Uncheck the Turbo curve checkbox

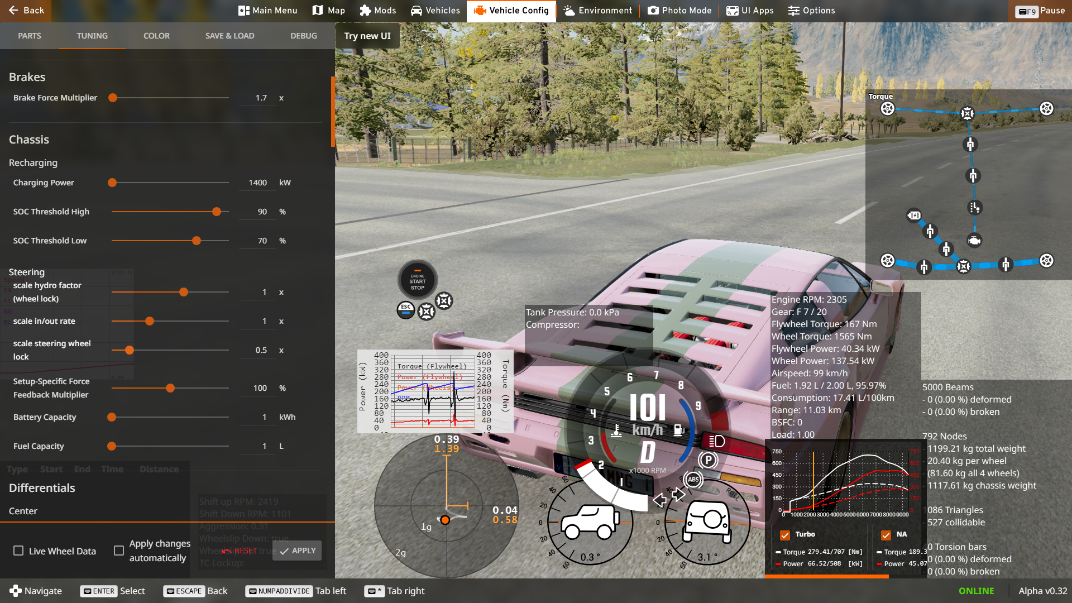coord(785,535)
